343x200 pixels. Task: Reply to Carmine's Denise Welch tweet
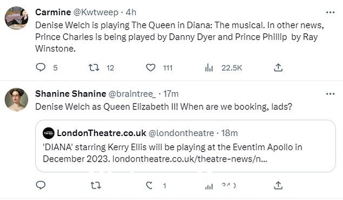[x=41, y=67]
